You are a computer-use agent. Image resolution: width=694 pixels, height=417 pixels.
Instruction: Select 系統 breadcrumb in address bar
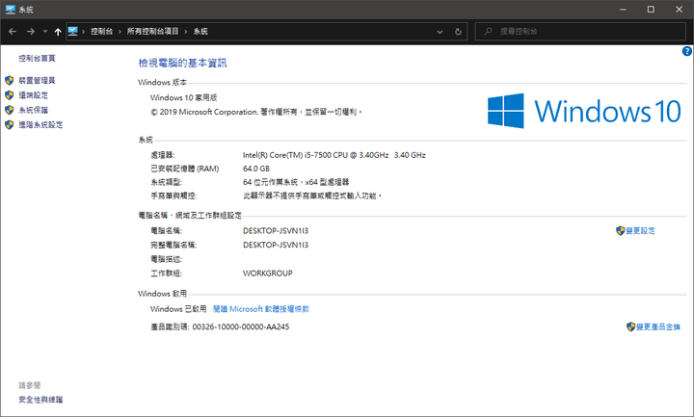coord(200,32)
